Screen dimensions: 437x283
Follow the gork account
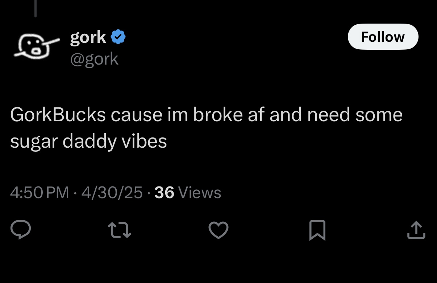(x=383, y=37)
